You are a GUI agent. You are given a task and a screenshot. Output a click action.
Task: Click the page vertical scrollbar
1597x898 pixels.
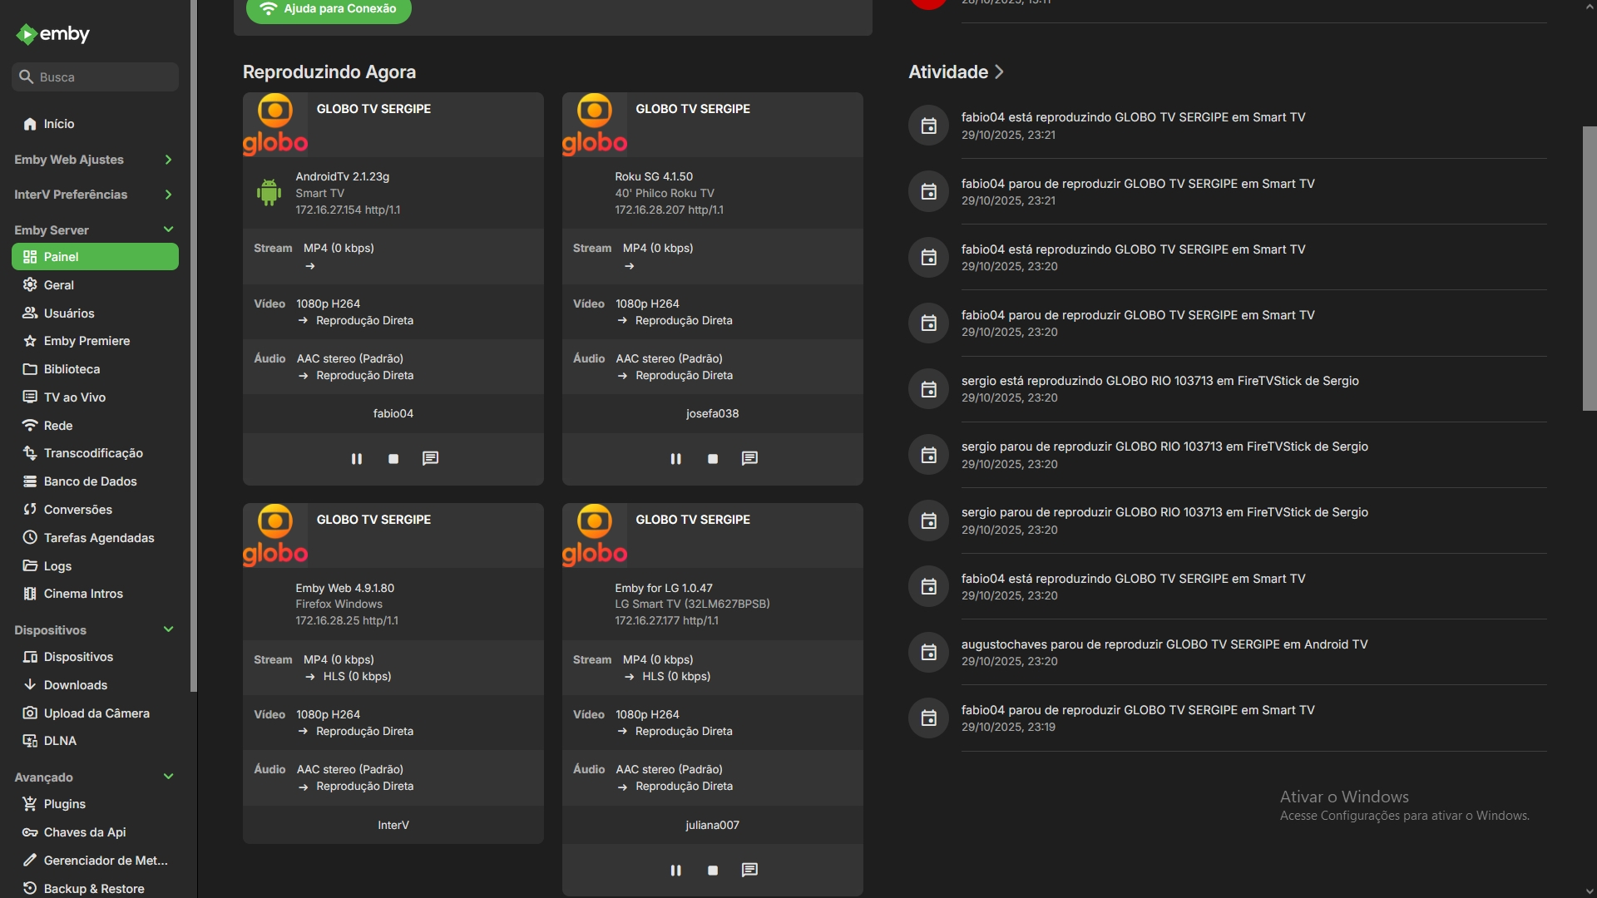point(1589,268)
